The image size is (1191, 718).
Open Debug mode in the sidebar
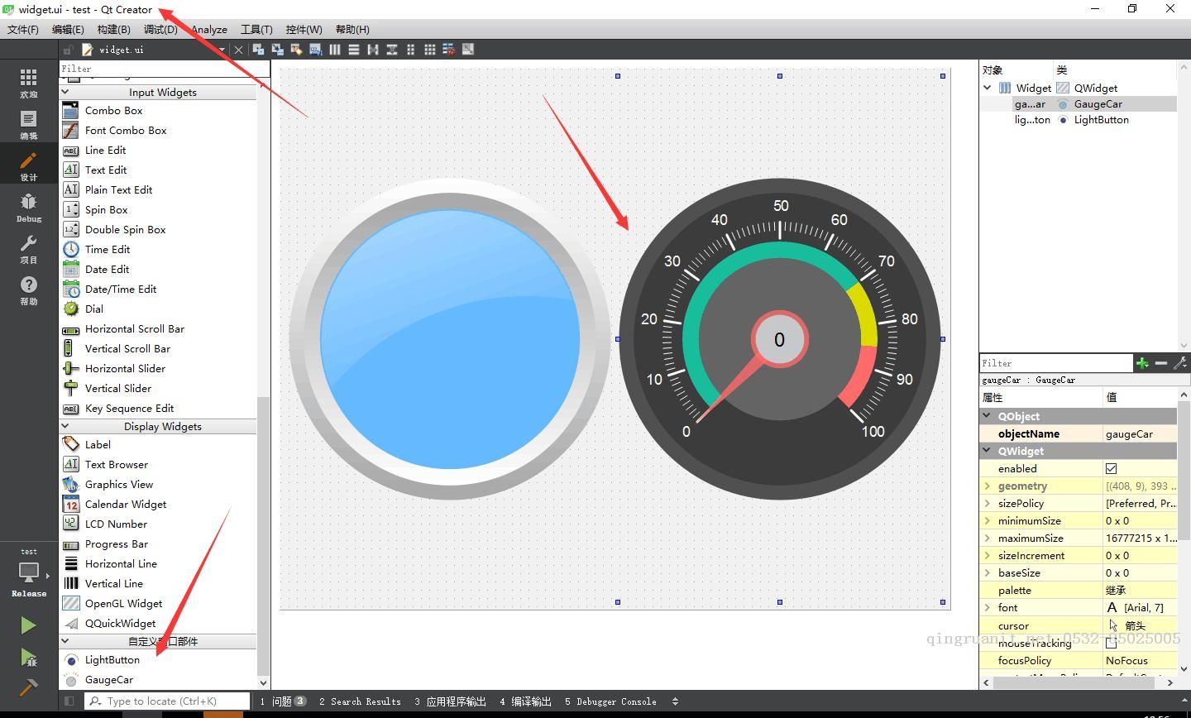click(28, 207)
